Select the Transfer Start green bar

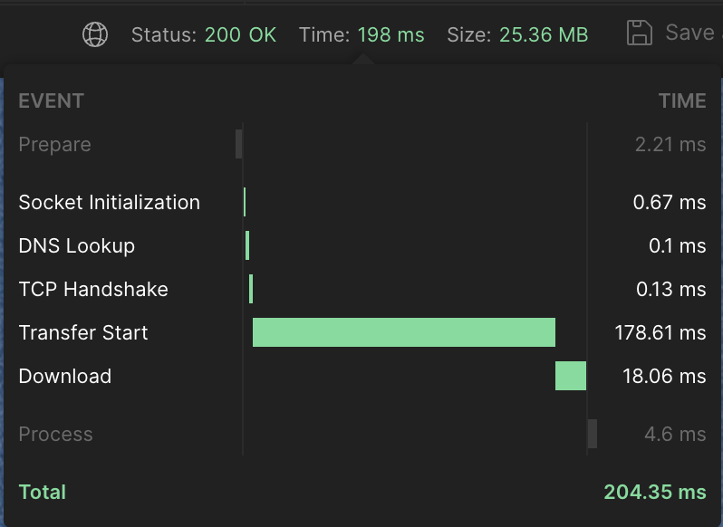(404, 332)
